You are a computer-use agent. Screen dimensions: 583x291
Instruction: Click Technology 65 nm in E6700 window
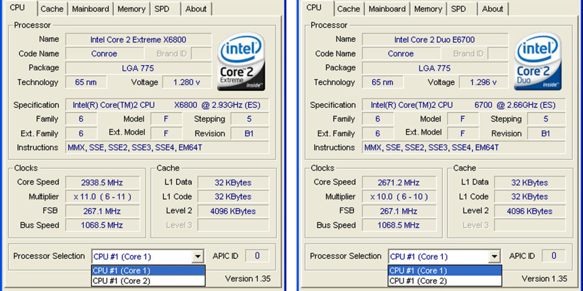(x=383, y=82)
